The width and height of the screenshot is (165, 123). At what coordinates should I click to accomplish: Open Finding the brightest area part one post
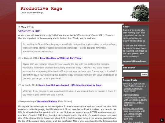click(134, 114)
